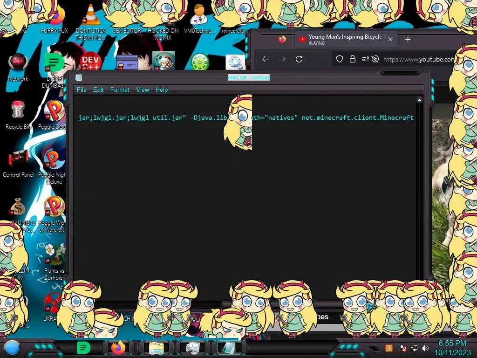Image resolution: width=477 pixels, height=358 pixels.
Task: Open the network tray icon
Action: [x=414, y=348]
